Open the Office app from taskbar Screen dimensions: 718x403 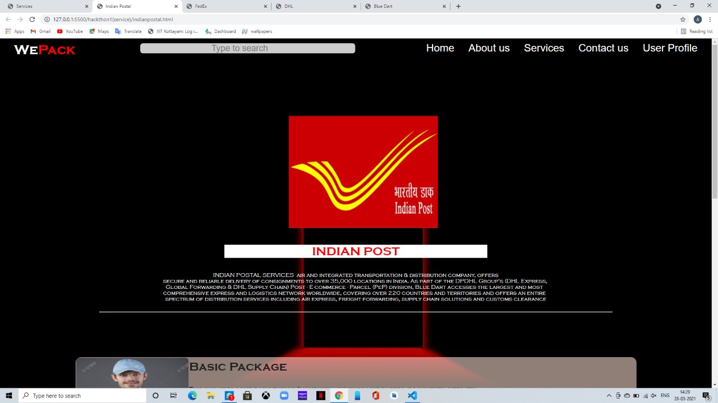point(375,396)
